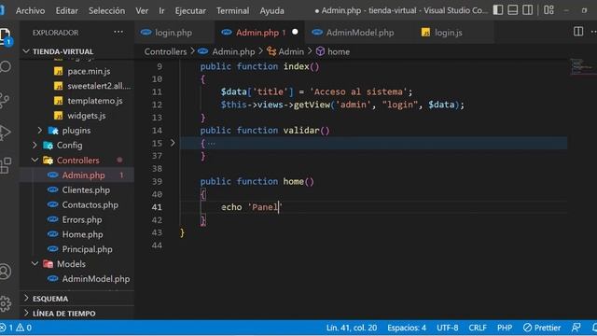Open the Editar menu
The width and height of the screenshot is (597, 336).
coord(66,10)
